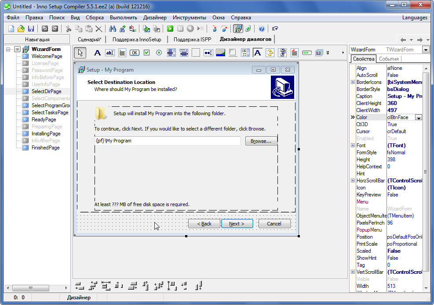Click the scissors Cut icon
Viewport: 434px width, 305px height.
pyautogui.click(x=68, y=29)
